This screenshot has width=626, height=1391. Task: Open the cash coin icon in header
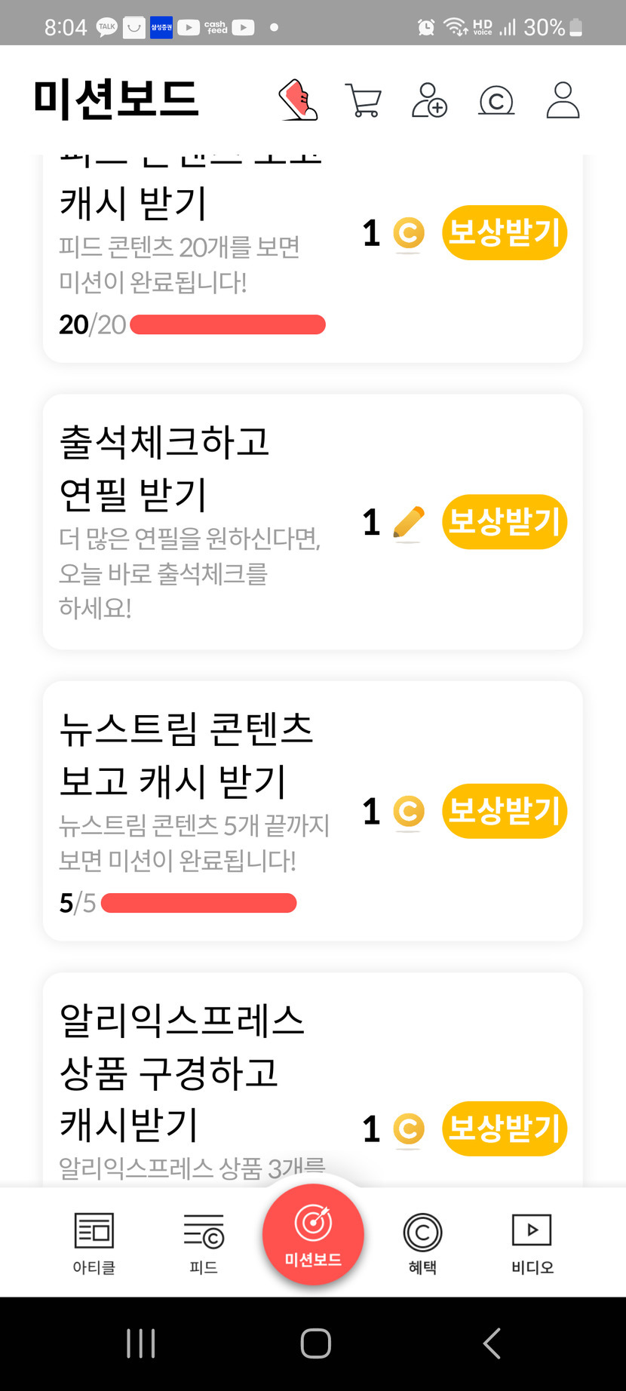[496, 100]
